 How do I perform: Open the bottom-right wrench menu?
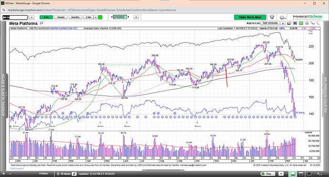click(x=319, y=174)
